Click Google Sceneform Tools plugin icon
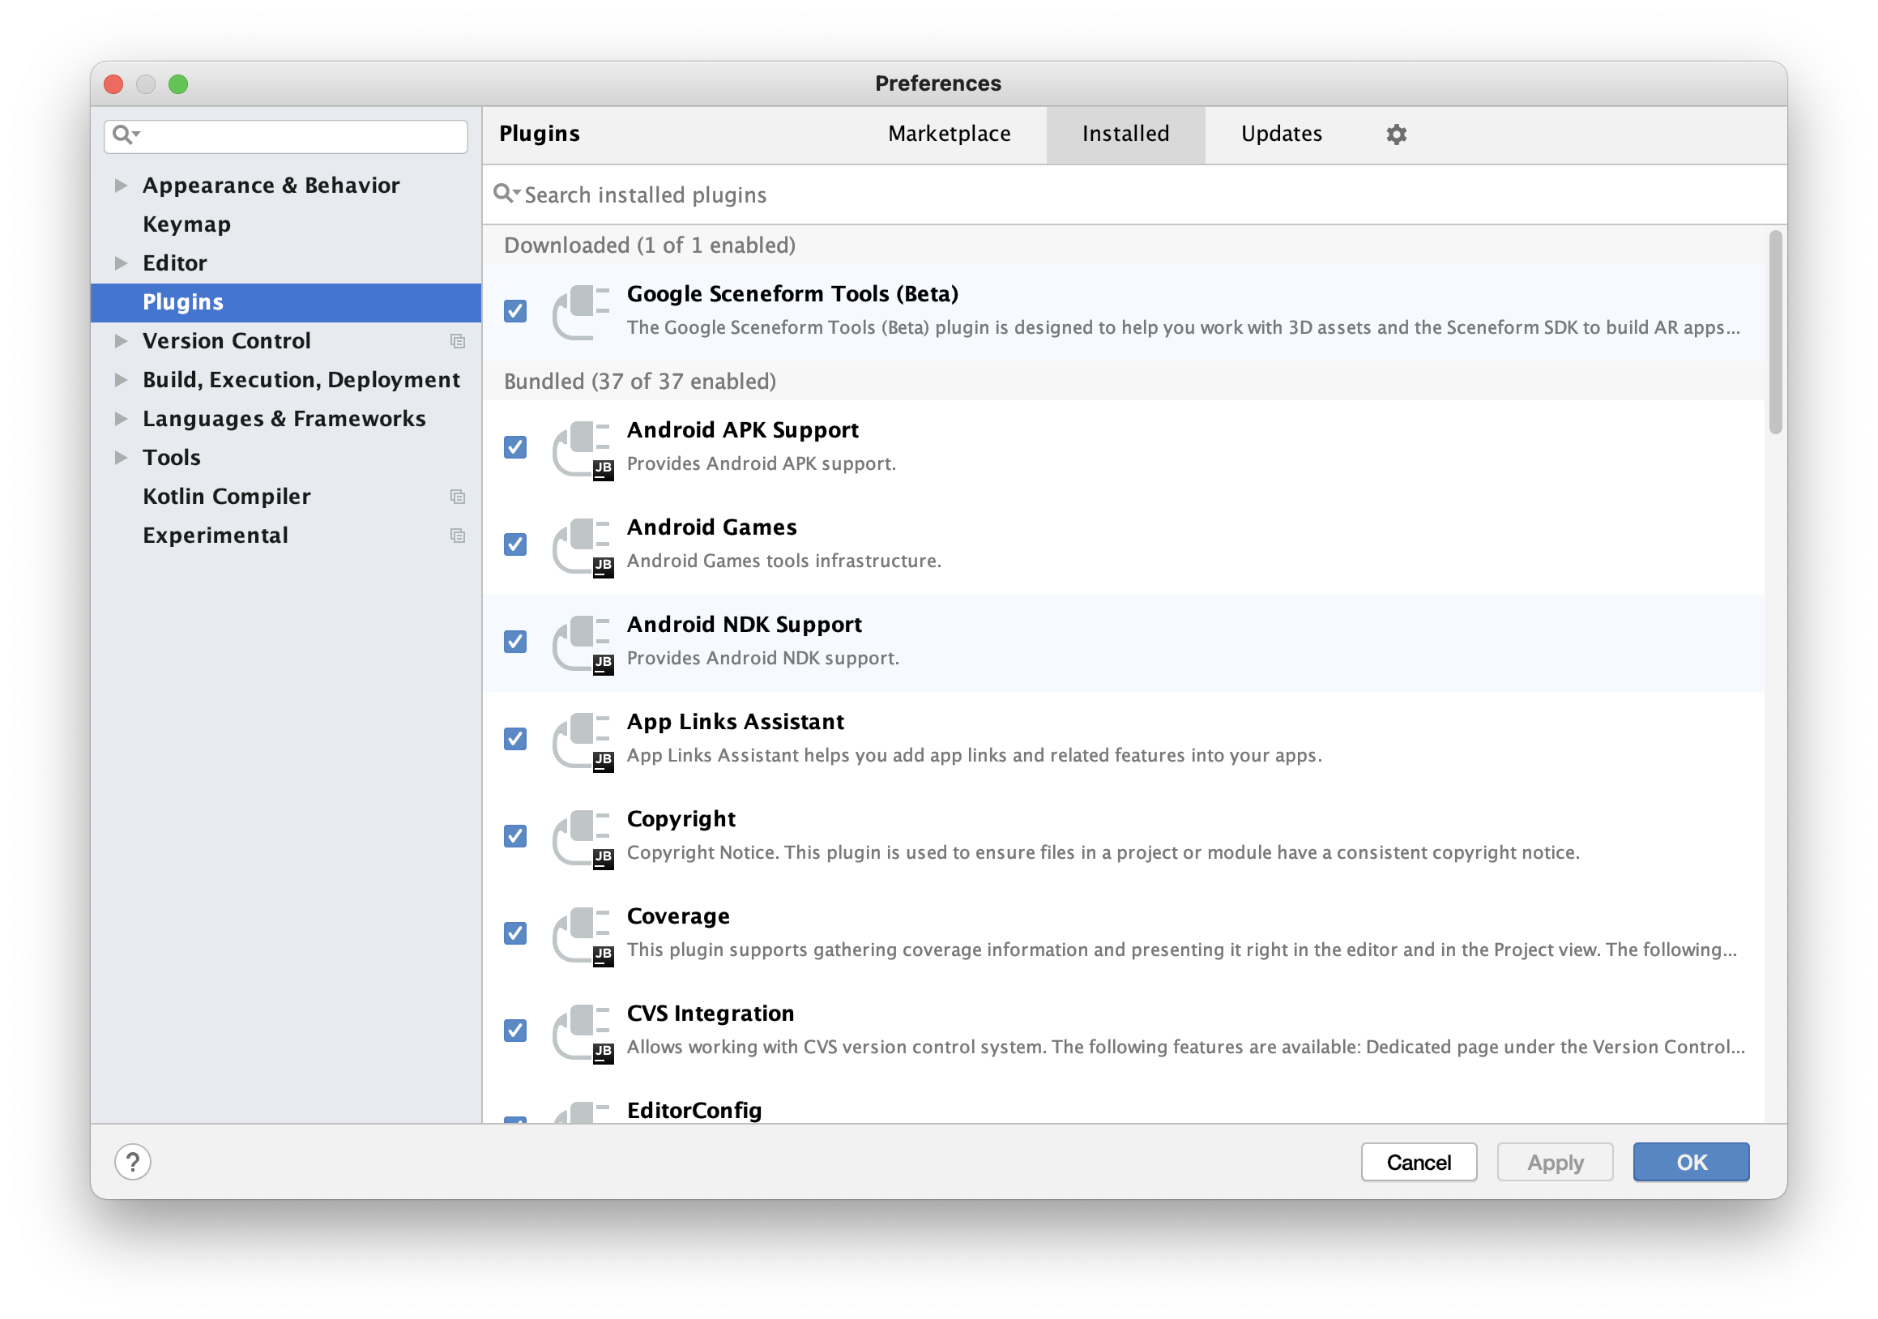The height and width of the screenshot is (1319, 1878). coord(582,312)
